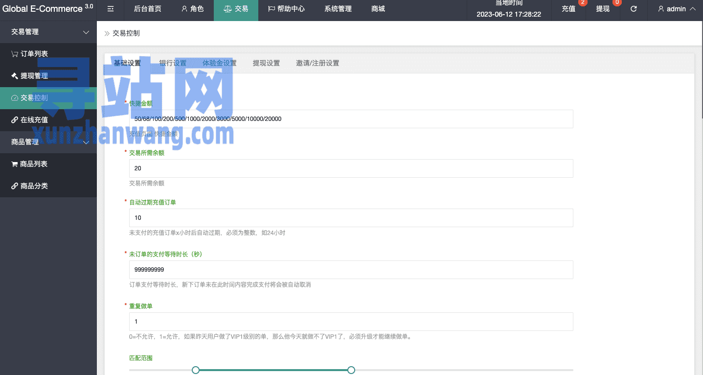Open 订单列表 with the cart icon
The height and width of the screenshot is (375, 703).
click(x=34, y=54)
